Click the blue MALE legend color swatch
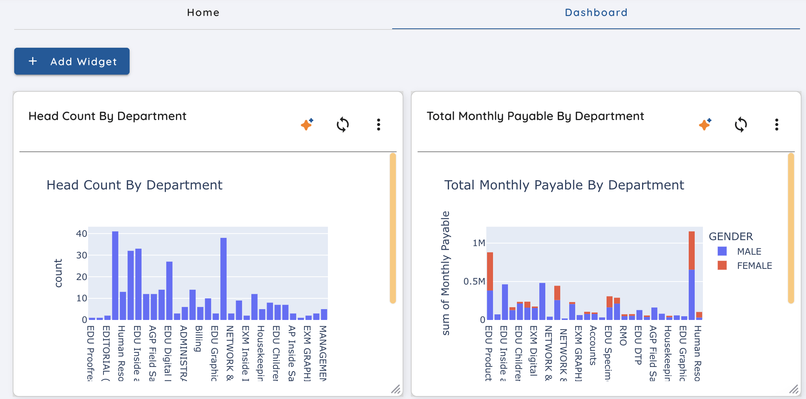The image size is (806, 399). tap(722, 251)
